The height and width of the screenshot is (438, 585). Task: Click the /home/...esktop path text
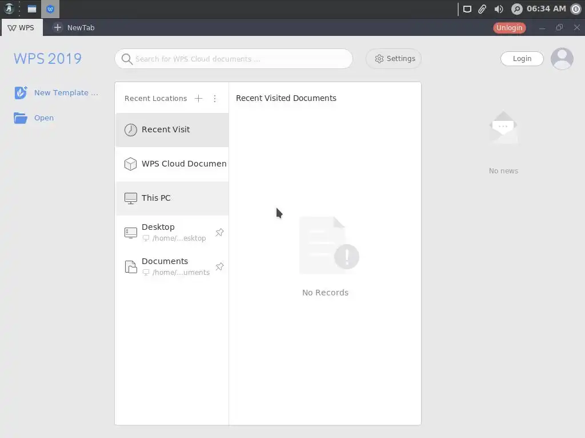(179, 238)
